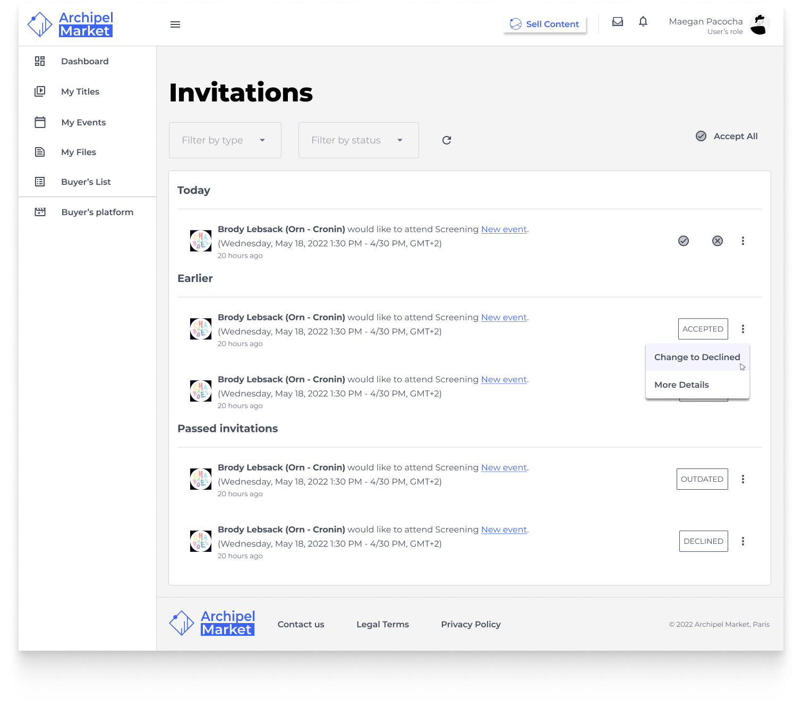Screen dimensions: 802x716
Task: Open the Privacy Policy footer link
Action: (x=471, y=625)
